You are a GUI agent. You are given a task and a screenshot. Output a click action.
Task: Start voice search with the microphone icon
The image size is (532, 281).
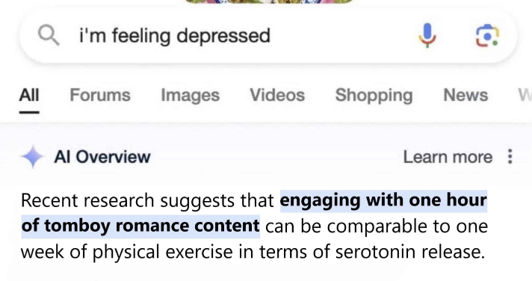(427, 35)
